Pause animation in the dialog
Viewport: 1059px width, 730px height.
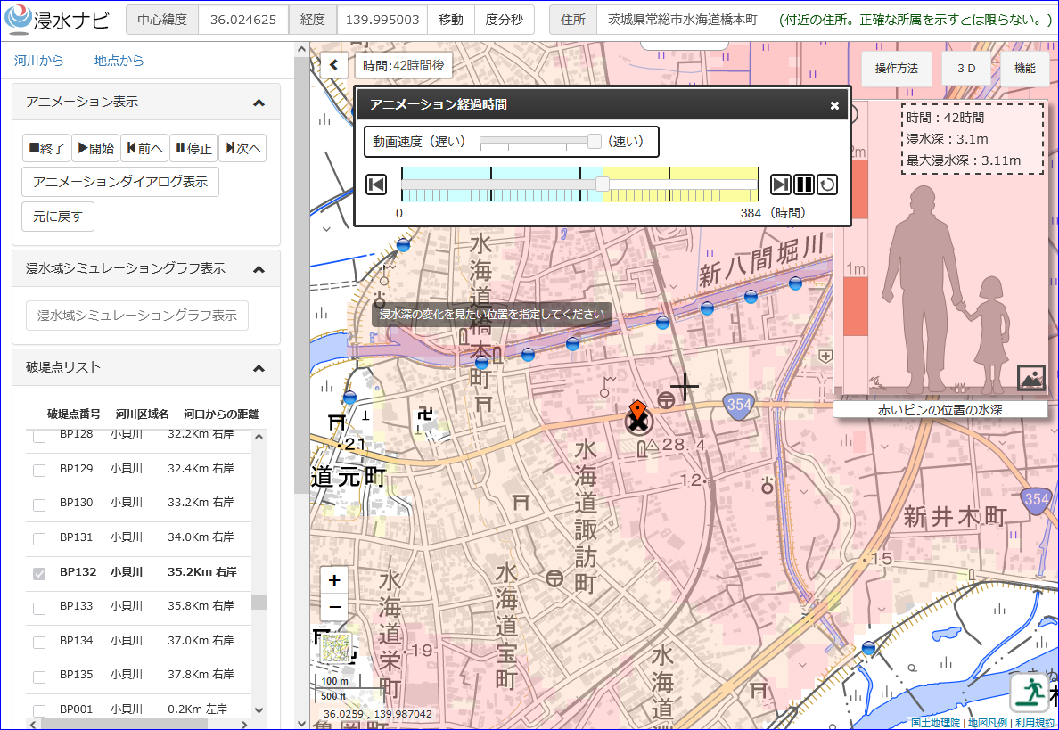[x=804, y=185]
